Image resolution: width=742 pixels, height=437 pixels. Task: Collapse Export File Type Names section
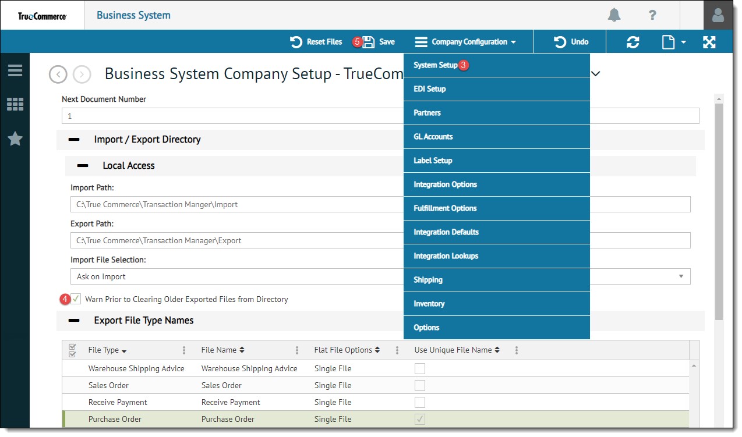[74, 321]
